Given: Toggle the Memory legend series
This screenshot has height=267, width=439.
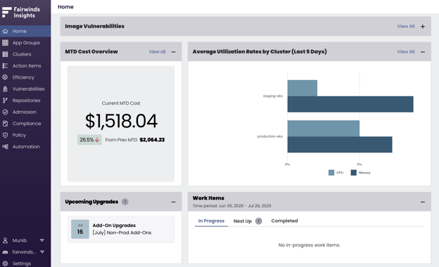Looking at the screenshot, I should 361,173.
